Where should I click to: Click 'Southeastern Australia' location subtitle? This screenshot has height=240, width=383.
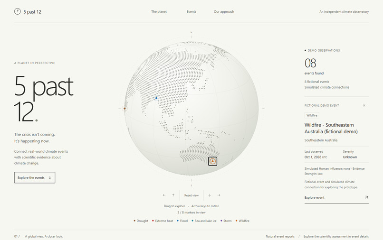pos(321,140)
